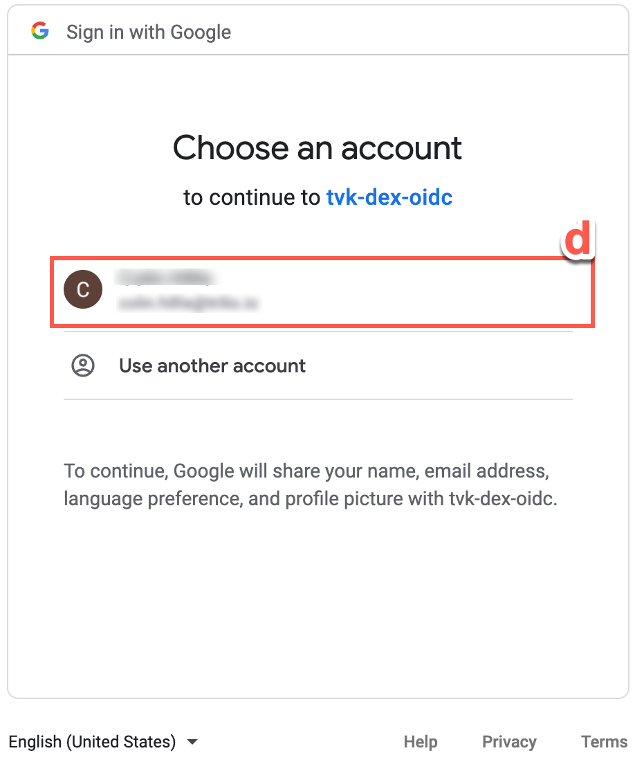Open the Privacy policy link
This screenshot has width=635, height=771.
(x=509, y=741)
